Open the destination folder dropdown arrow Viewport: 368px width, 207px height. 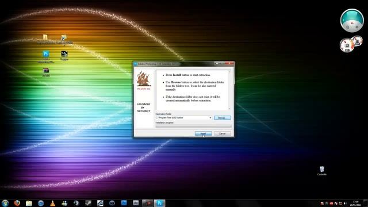coord(210,118)
